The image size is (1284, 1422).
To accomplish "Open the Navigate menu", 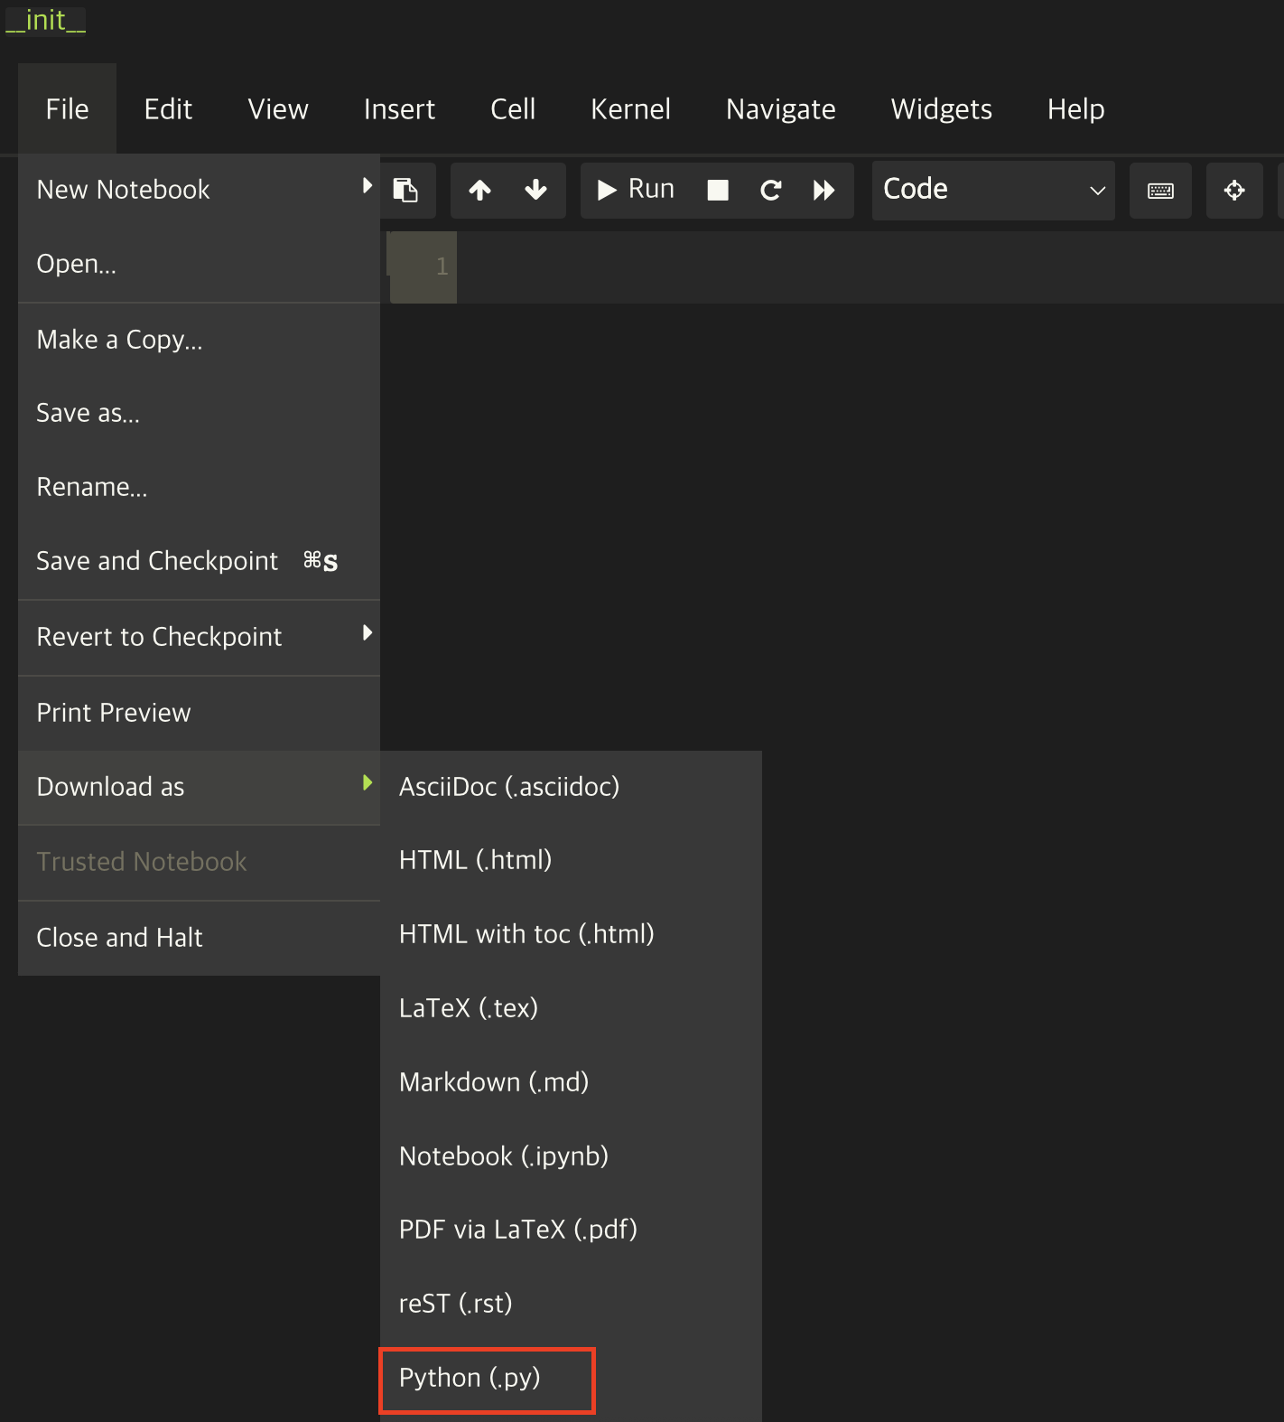I will click(781, 108).
